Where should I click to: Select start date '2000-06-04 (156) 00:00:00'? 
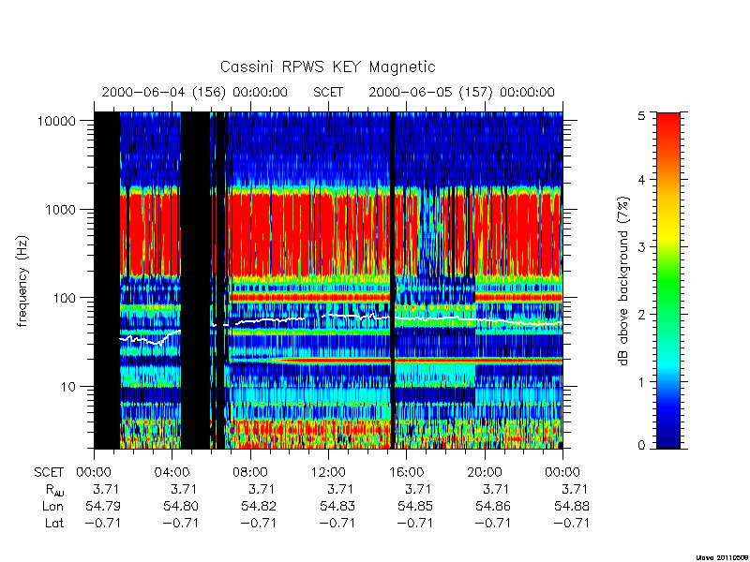pyautogui.click(x=195, y=92)
